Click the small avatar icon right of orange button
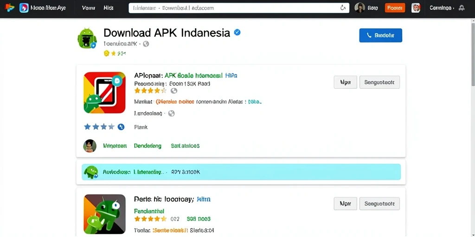This screenshot has height=237, width=475. click(x=416, y=8)
